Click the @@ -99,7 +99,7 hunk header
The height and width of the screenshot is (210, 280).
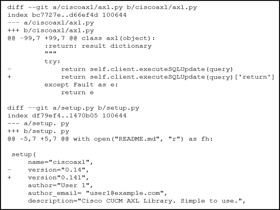pos(81,38)
